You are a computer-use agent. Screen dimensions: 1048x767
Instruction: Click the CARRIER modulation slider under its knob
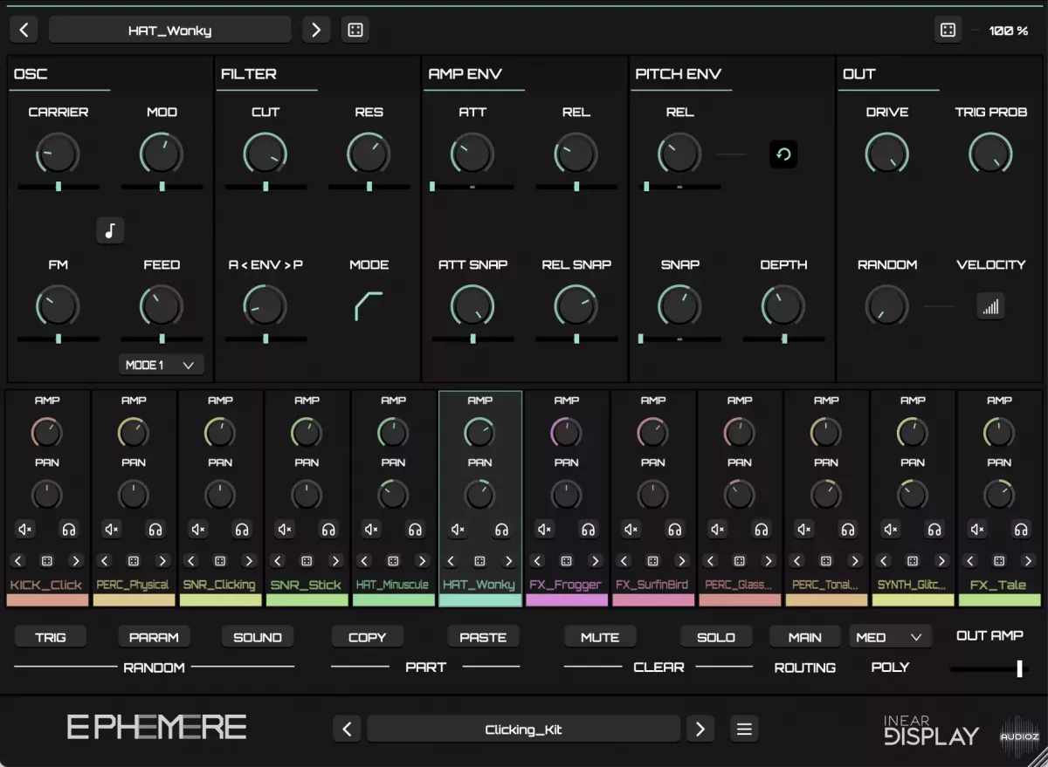point(59,186)
